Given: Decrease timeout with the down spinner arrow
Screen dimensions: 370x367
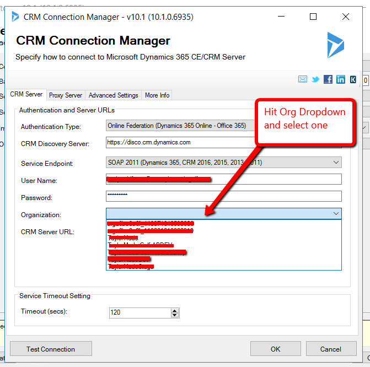Looking at the screenshot, I should pos(175,315).
